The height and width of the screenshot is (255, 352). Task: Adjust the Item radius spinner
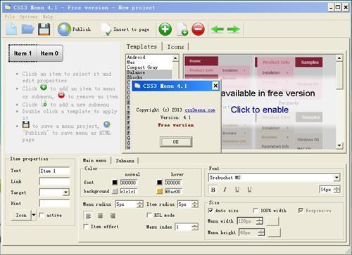point(195,204)
